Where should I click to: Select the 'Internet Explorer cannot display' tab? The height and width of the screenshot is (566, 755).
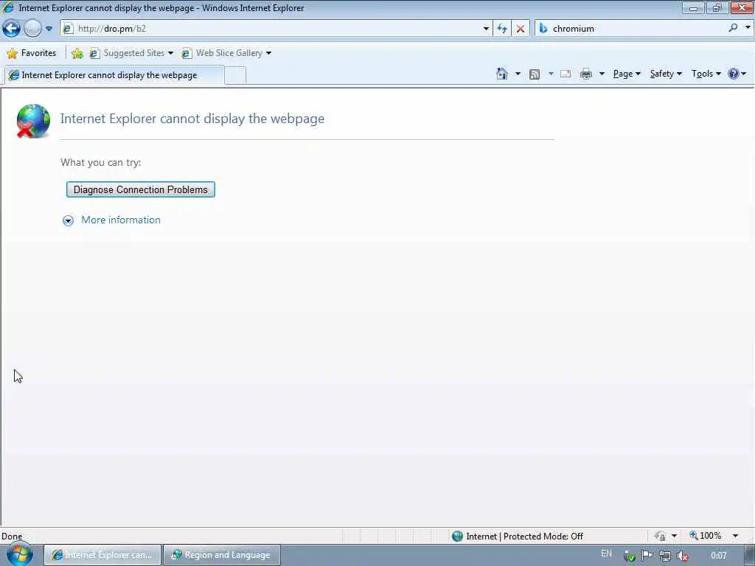pos(114,75)
